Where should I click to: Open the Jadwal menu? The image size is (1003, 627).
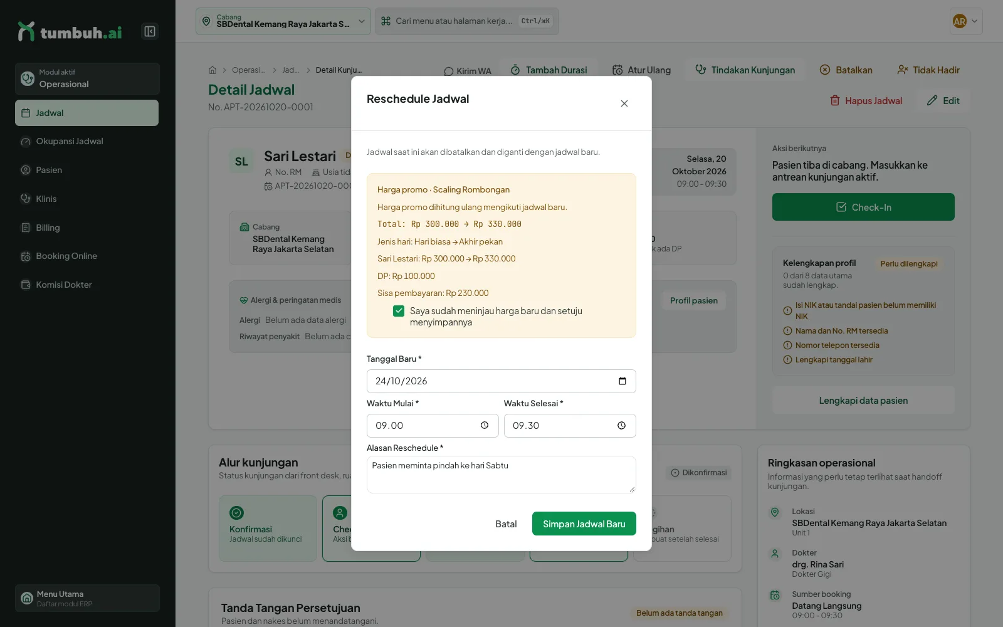[87, 113]
